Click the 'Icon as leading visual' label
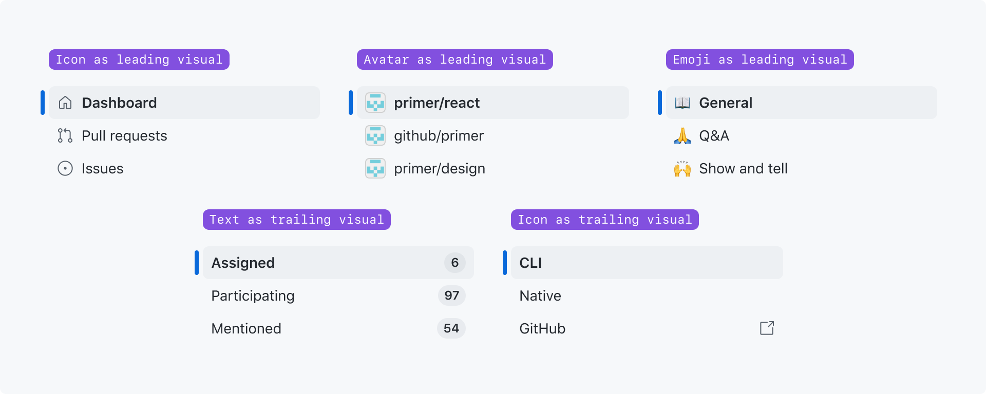The width and height of the screenshot is (986, 394). click(139, 60)
